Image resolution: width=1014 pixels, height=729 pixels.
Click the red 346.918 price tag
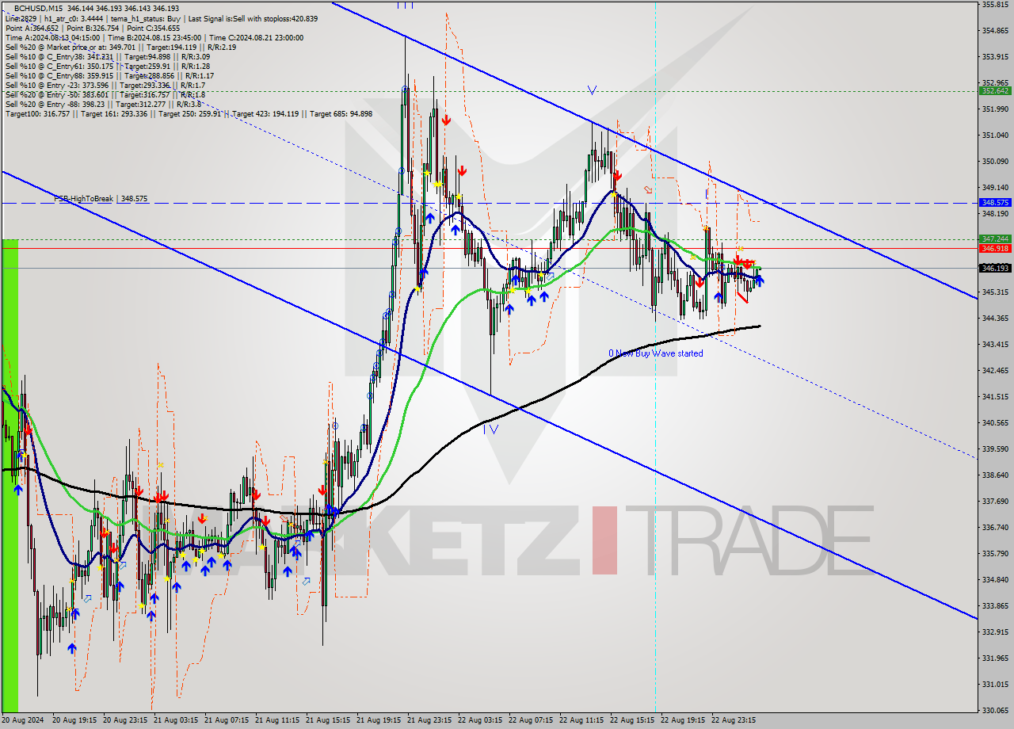(995, 248)
